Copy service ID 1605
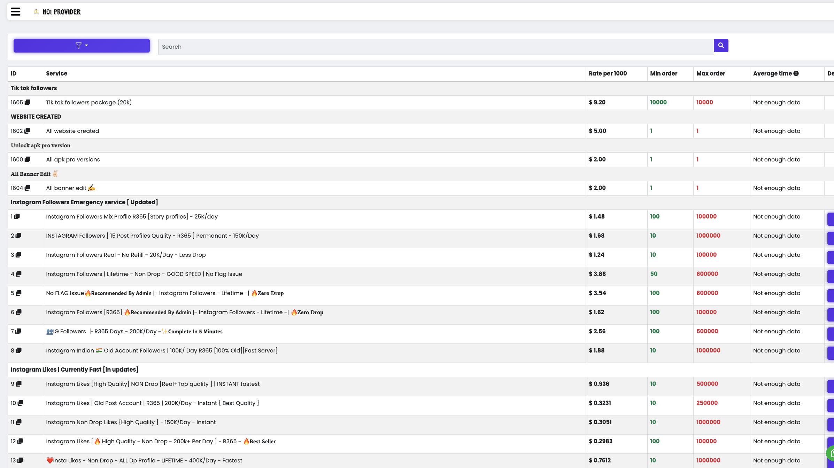 point(28,102)
